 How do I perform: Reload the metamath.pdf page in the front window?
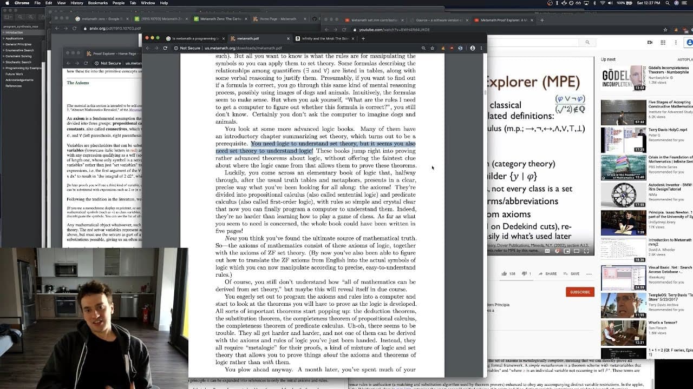(x=165, y=48)
